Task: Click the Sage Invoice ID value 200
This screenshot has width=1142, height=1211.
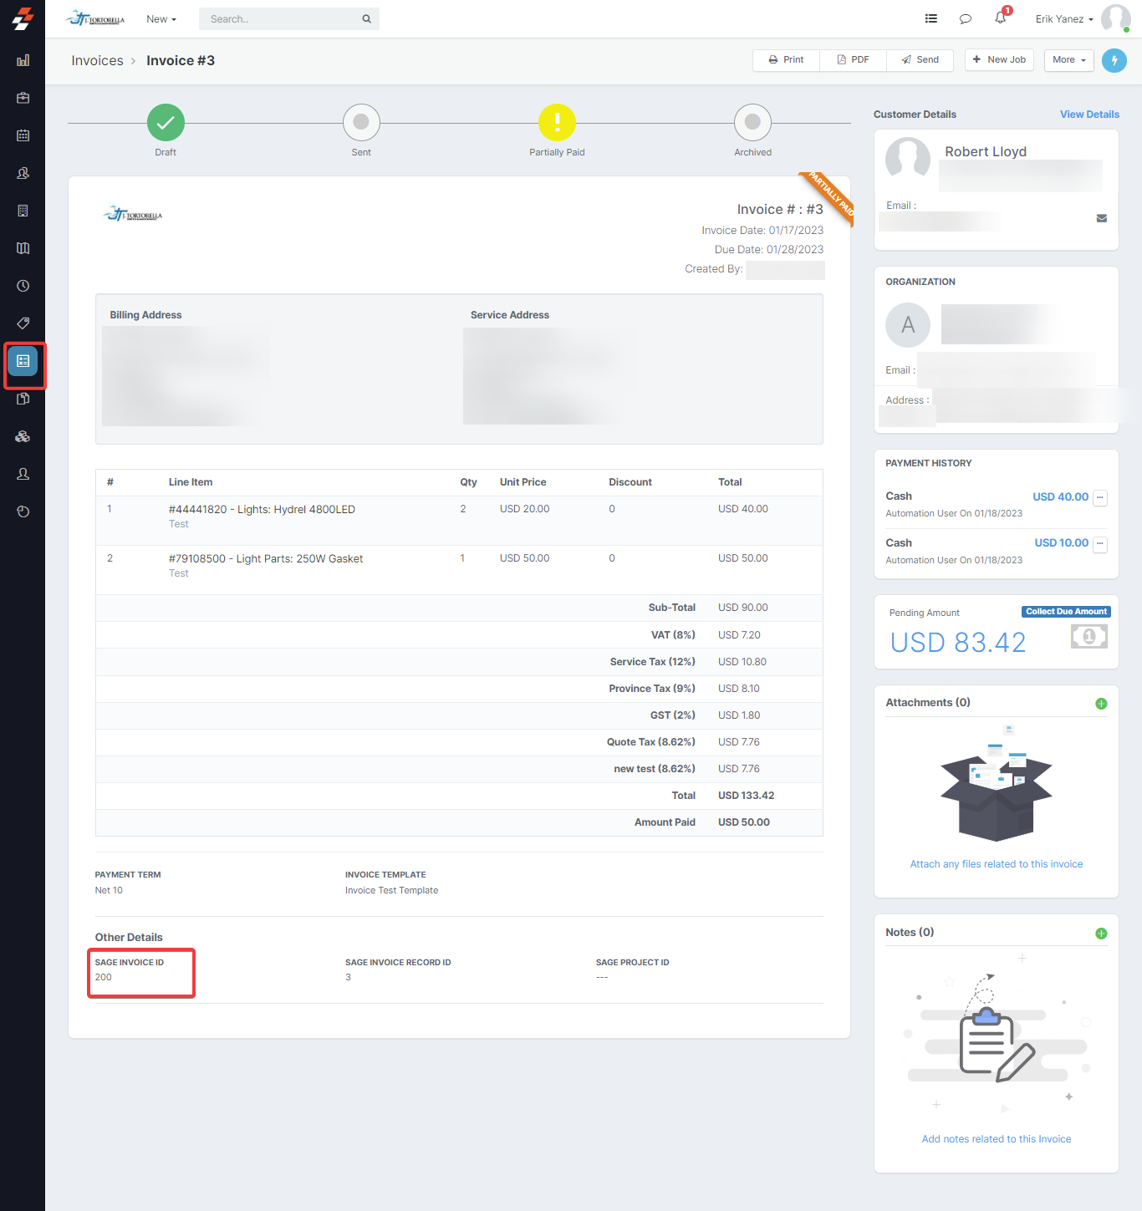Action: point(104,978)
